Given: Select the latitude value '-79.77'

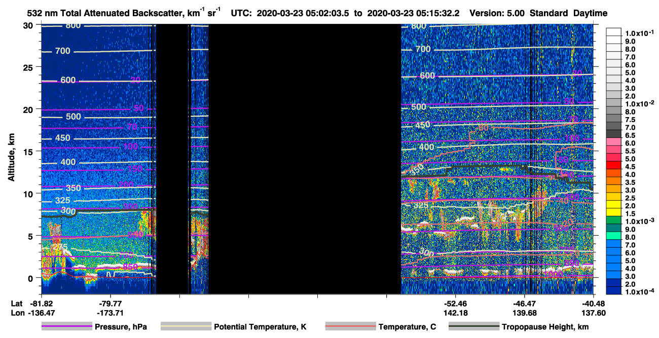Looking at the screenshot, I should pos(111,304).
